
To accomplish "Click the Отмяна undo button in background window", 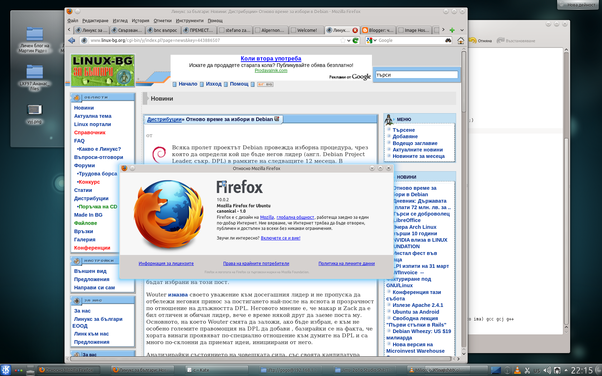I will 480,41.
